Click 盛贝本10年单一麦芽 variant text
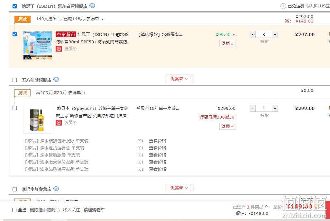330x221 pixels. (x=158, y=108)
